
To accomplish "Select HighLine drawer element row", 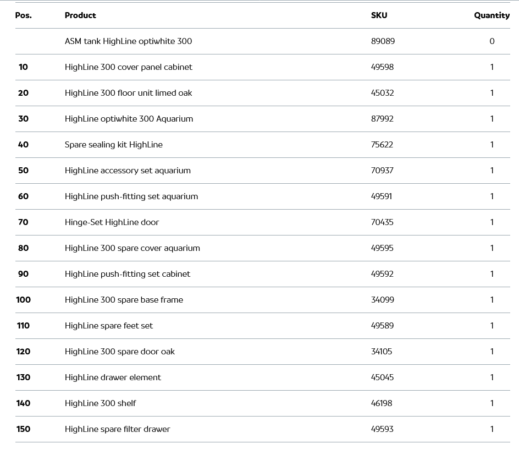I will tap(113, 377).
